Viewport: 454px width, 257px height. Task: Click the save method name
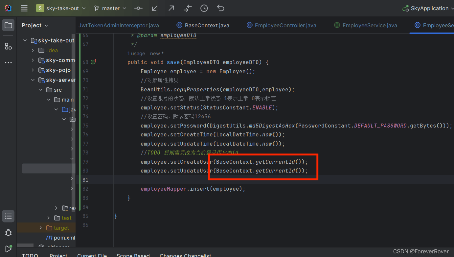[173, 62]
